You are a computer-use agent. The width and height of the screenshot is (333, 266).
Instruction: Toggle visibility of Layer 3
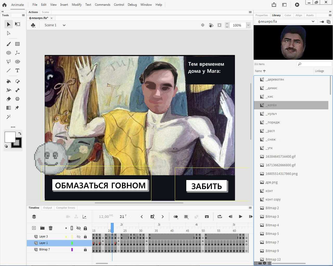click(78, 237)
